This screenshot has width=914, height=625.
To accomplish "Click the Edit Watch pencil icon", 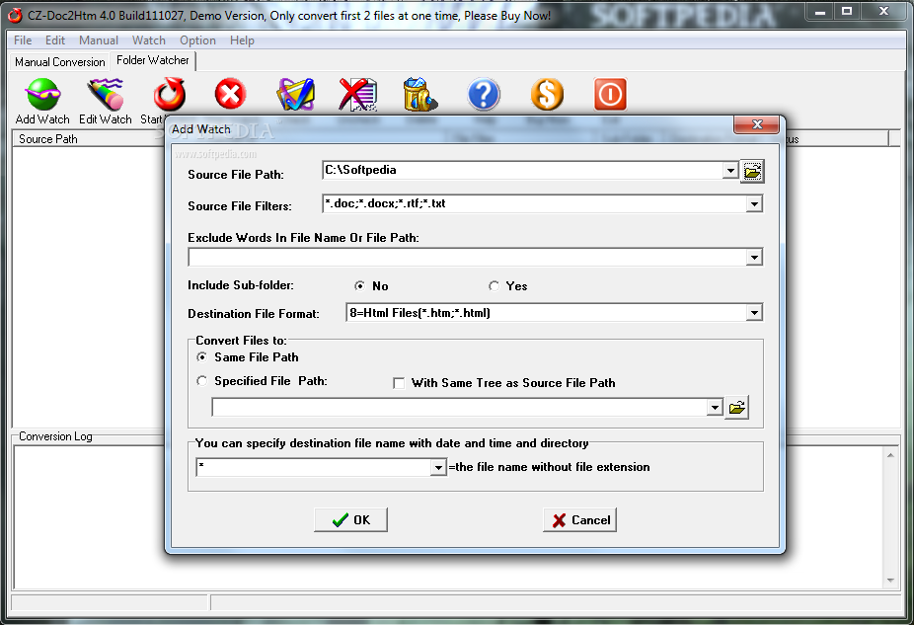I will [x=106, y=95].
